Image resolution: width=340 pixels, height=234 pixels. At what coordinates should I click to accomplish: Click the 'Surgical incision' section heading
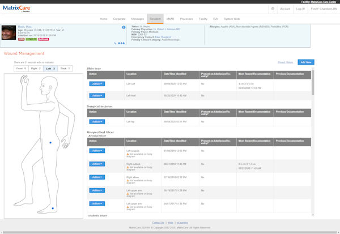click(x=100, y=107)
